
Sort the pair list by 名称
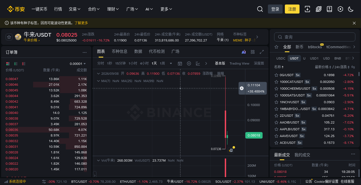tap(279, 67)
